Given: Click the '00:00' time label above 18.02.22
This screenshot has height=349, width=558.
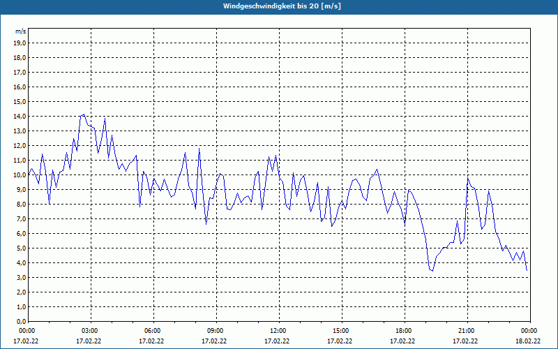Looking at the screenshot, I should coord(529,331).
